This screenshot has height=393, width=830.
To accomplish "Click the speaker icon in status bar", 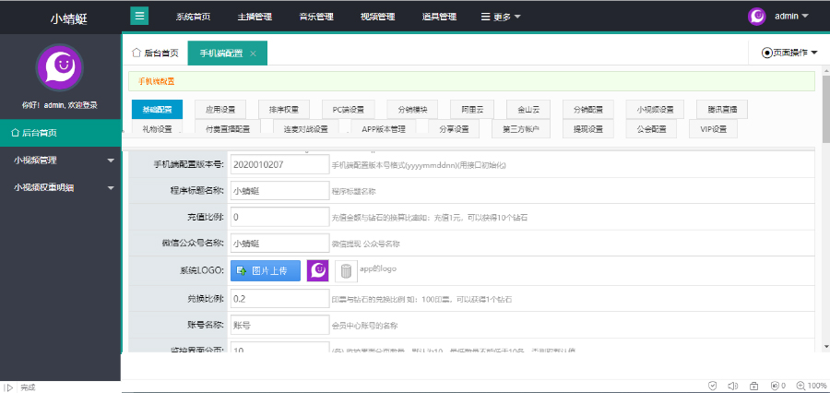I will click(x=733, y=386).
